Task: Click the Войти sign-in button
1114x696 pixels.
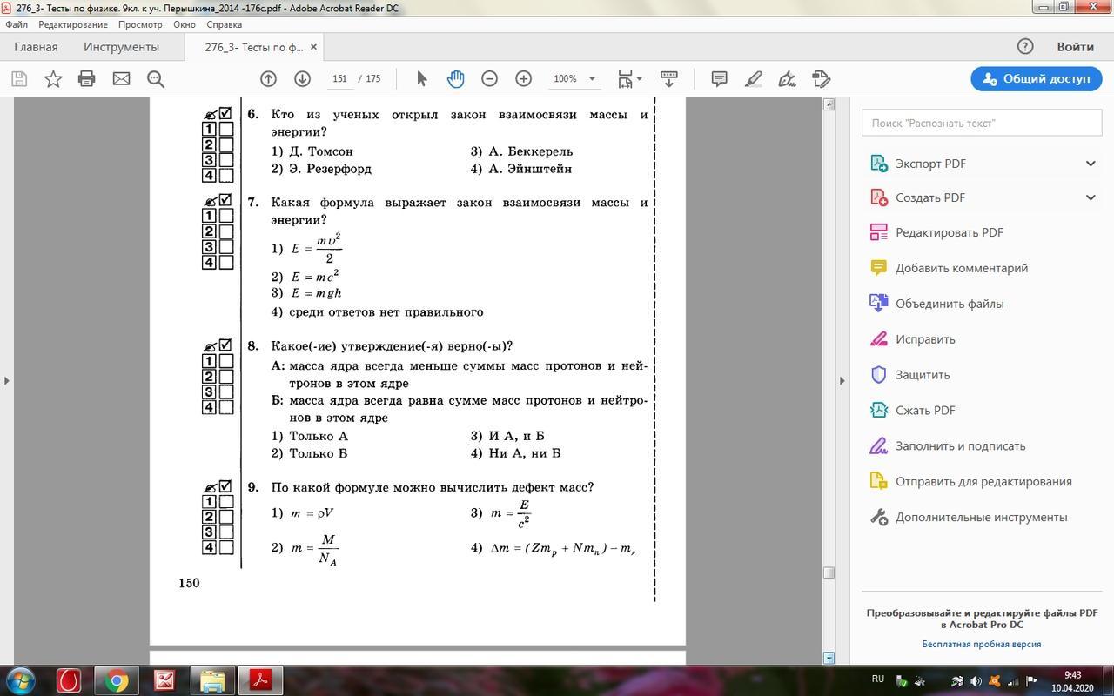Action: (1075, 47)
